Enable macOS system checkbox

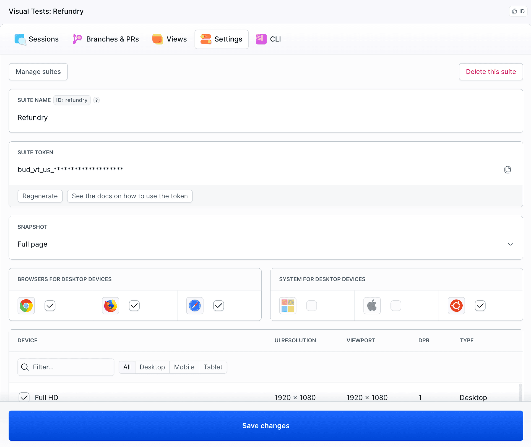(396, 306)
